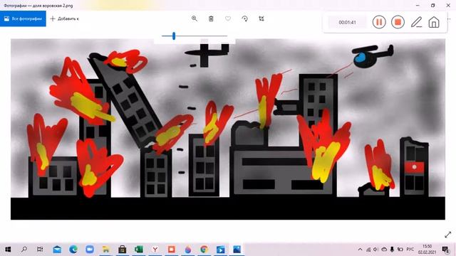456x256 pixels.
Task: Close the Photos window
Action: pos(448,5)
